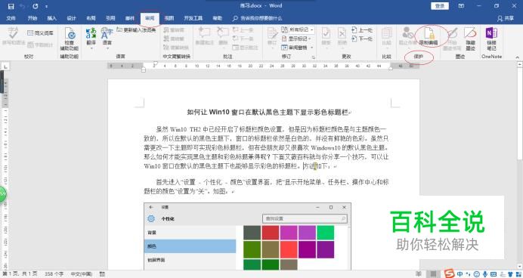This screenshot has width=523, height=278.
Task: Click the 登录 sign-in button
Action: (440, 6)
